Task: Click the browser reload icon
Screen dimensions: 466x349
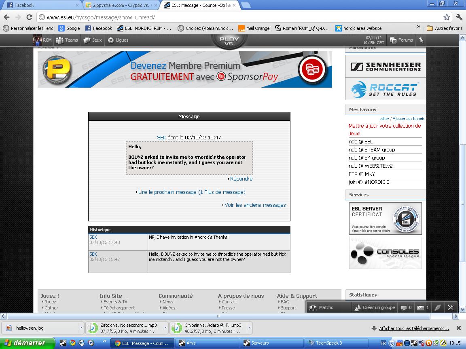Action: coord(29,17)
